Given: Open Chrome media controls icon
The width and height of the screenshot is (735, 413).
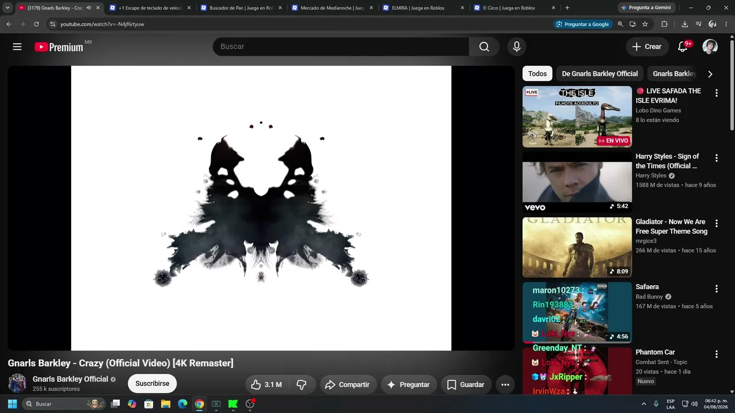Looking at the screenshot, I should (698, 24).
